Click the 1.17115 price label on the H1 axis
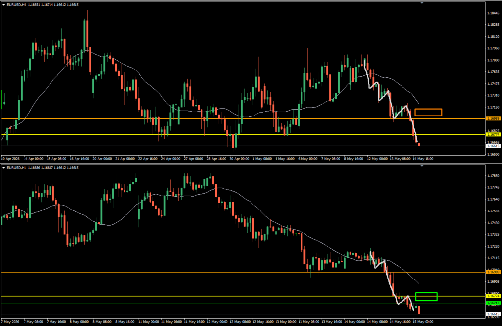 coord(493,258)
